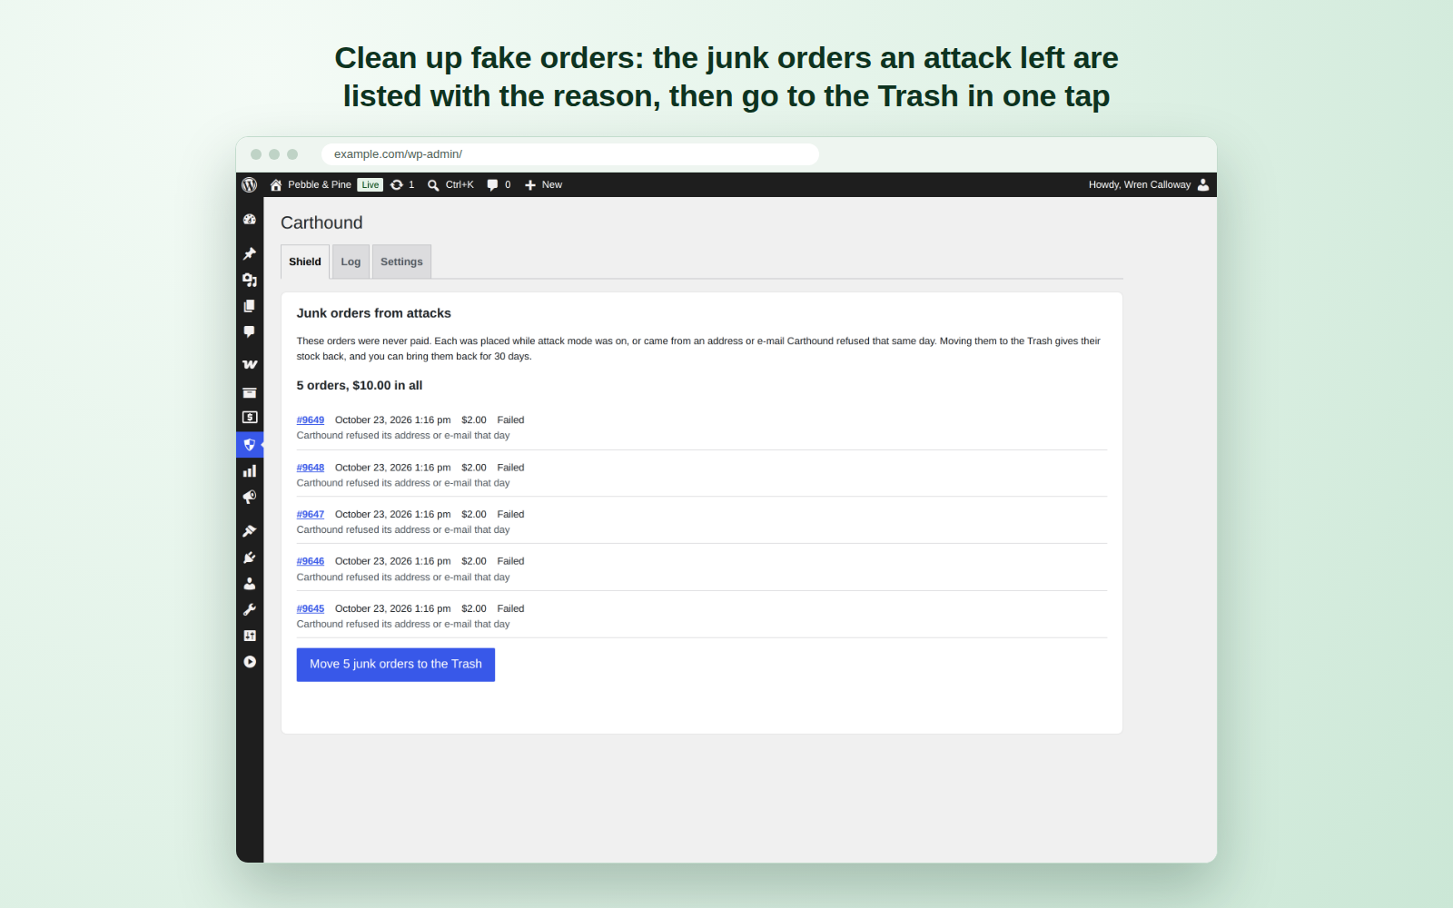Open Posts via the pushpin icon

250,254
